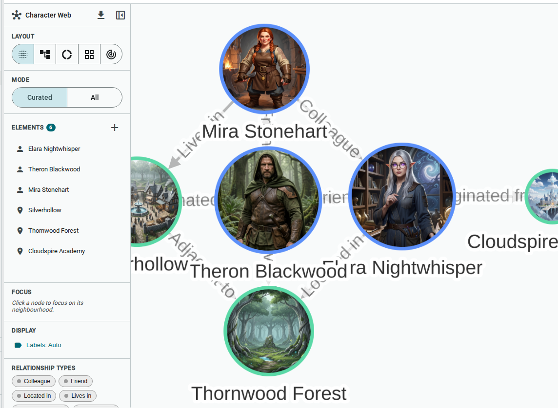Screen dimensions: 558x408
Task: Focus on Thornwood Forest graph node
Action: pos(269,331)
